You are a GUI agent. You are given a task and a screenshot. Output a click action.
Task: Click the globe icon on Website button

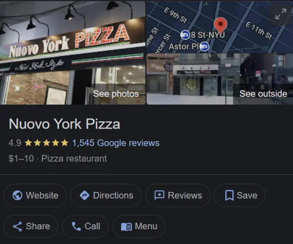[x=17, y=195]
